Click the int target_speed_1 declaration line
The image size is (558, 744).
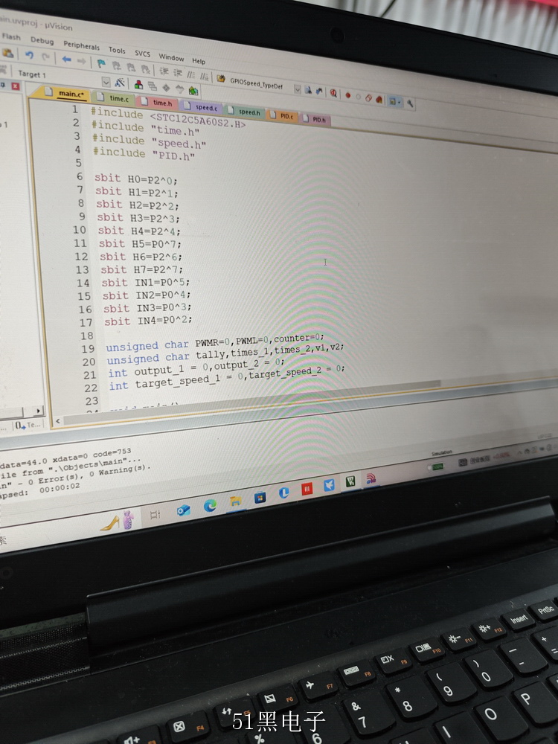point(227,378)
